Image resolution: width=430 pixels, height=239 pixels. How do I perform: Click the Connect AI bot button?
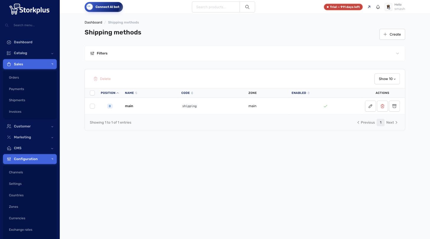(104, 7)
